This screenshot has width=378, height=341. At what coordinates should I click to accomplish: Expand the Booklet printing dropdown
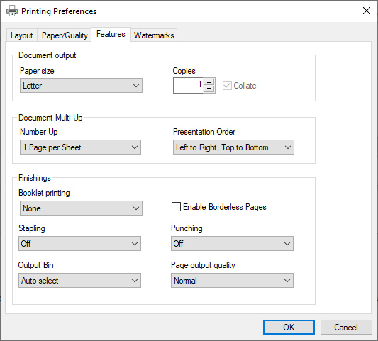pos(81,208)
